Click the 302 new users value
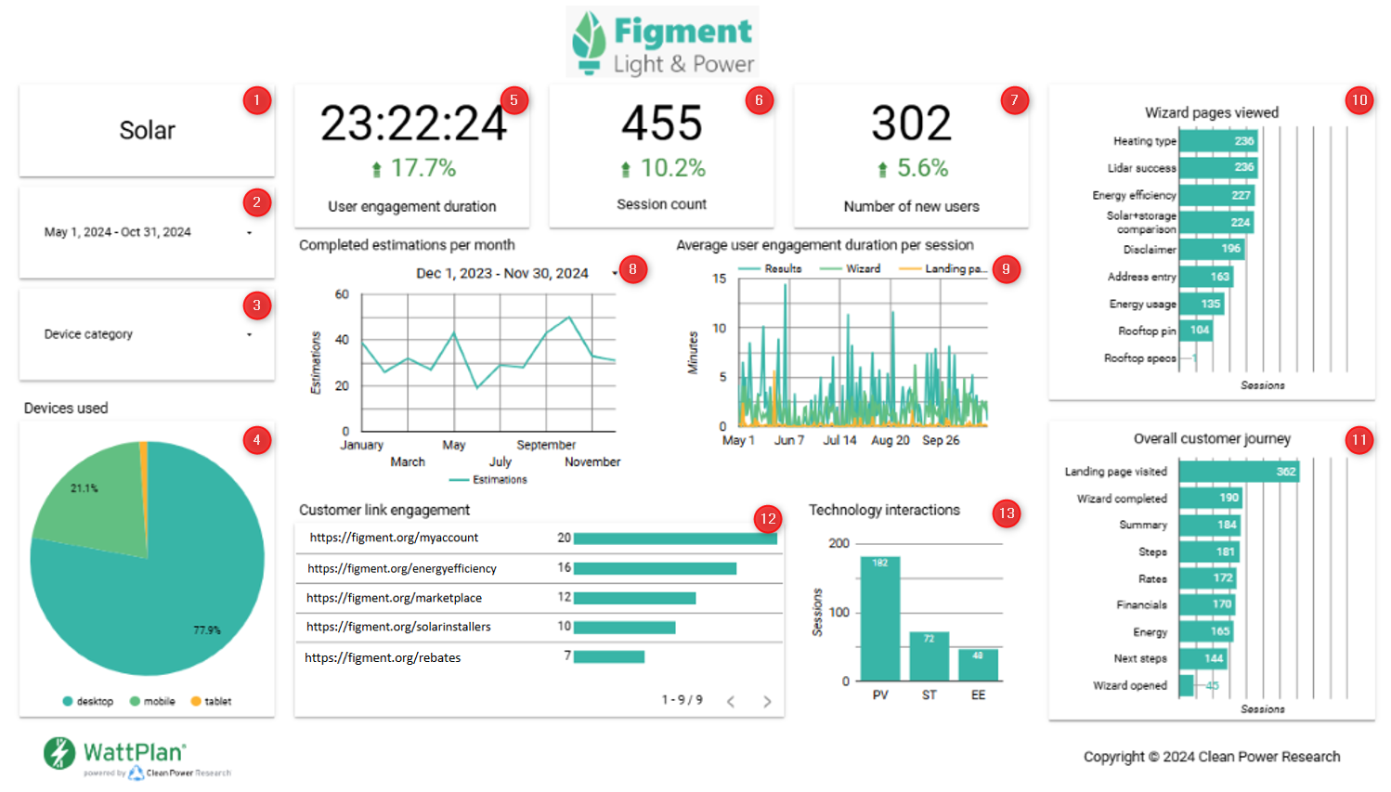 pyautogui.click(x=911, y=123)
